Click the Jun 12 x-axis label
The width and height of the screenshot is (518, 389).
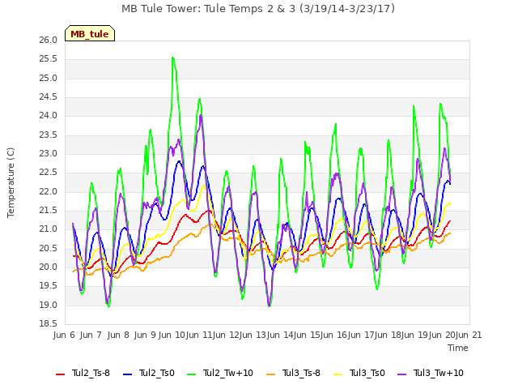click(225, 335)
